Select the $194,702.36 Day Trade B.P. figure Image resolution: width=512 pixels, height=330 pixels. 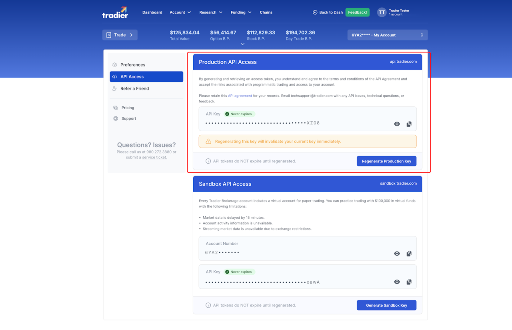(x=300, y=32)
